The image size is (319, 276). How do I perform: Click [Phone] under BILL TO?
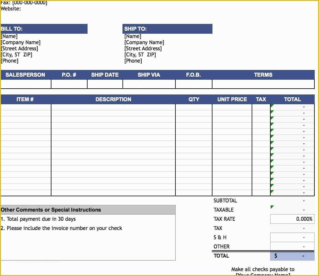tap(10, 61)
